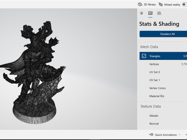
Task: Click the Texture Data section heading
Action: [150, 107]
